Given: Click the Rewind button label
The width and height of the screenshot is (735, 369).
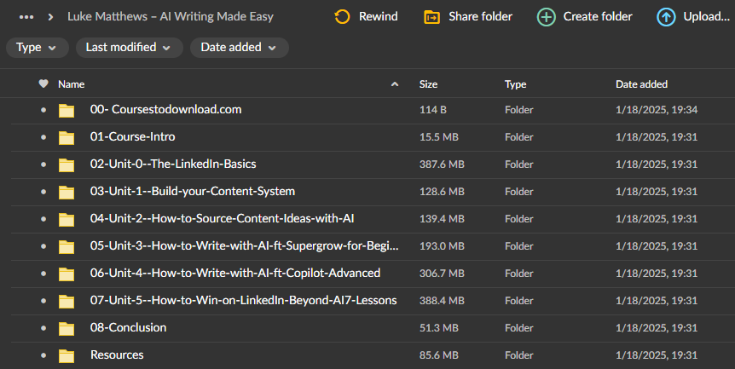Looking at the screenshot, I should coord(379,16).
